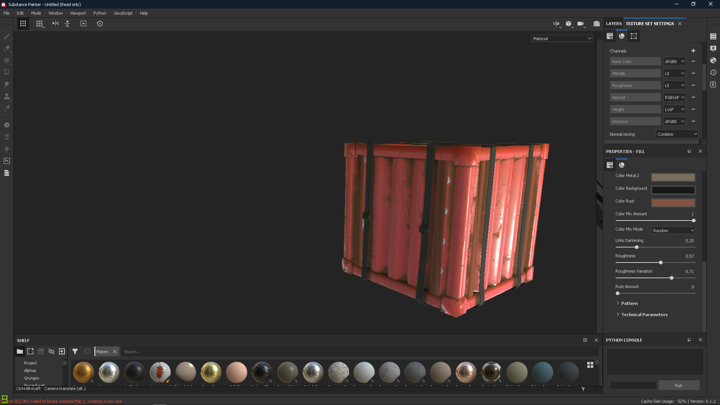This screenshot has width=720, height=405.
Task: Add a new channel with plus button
Action: tap(693, 51)
